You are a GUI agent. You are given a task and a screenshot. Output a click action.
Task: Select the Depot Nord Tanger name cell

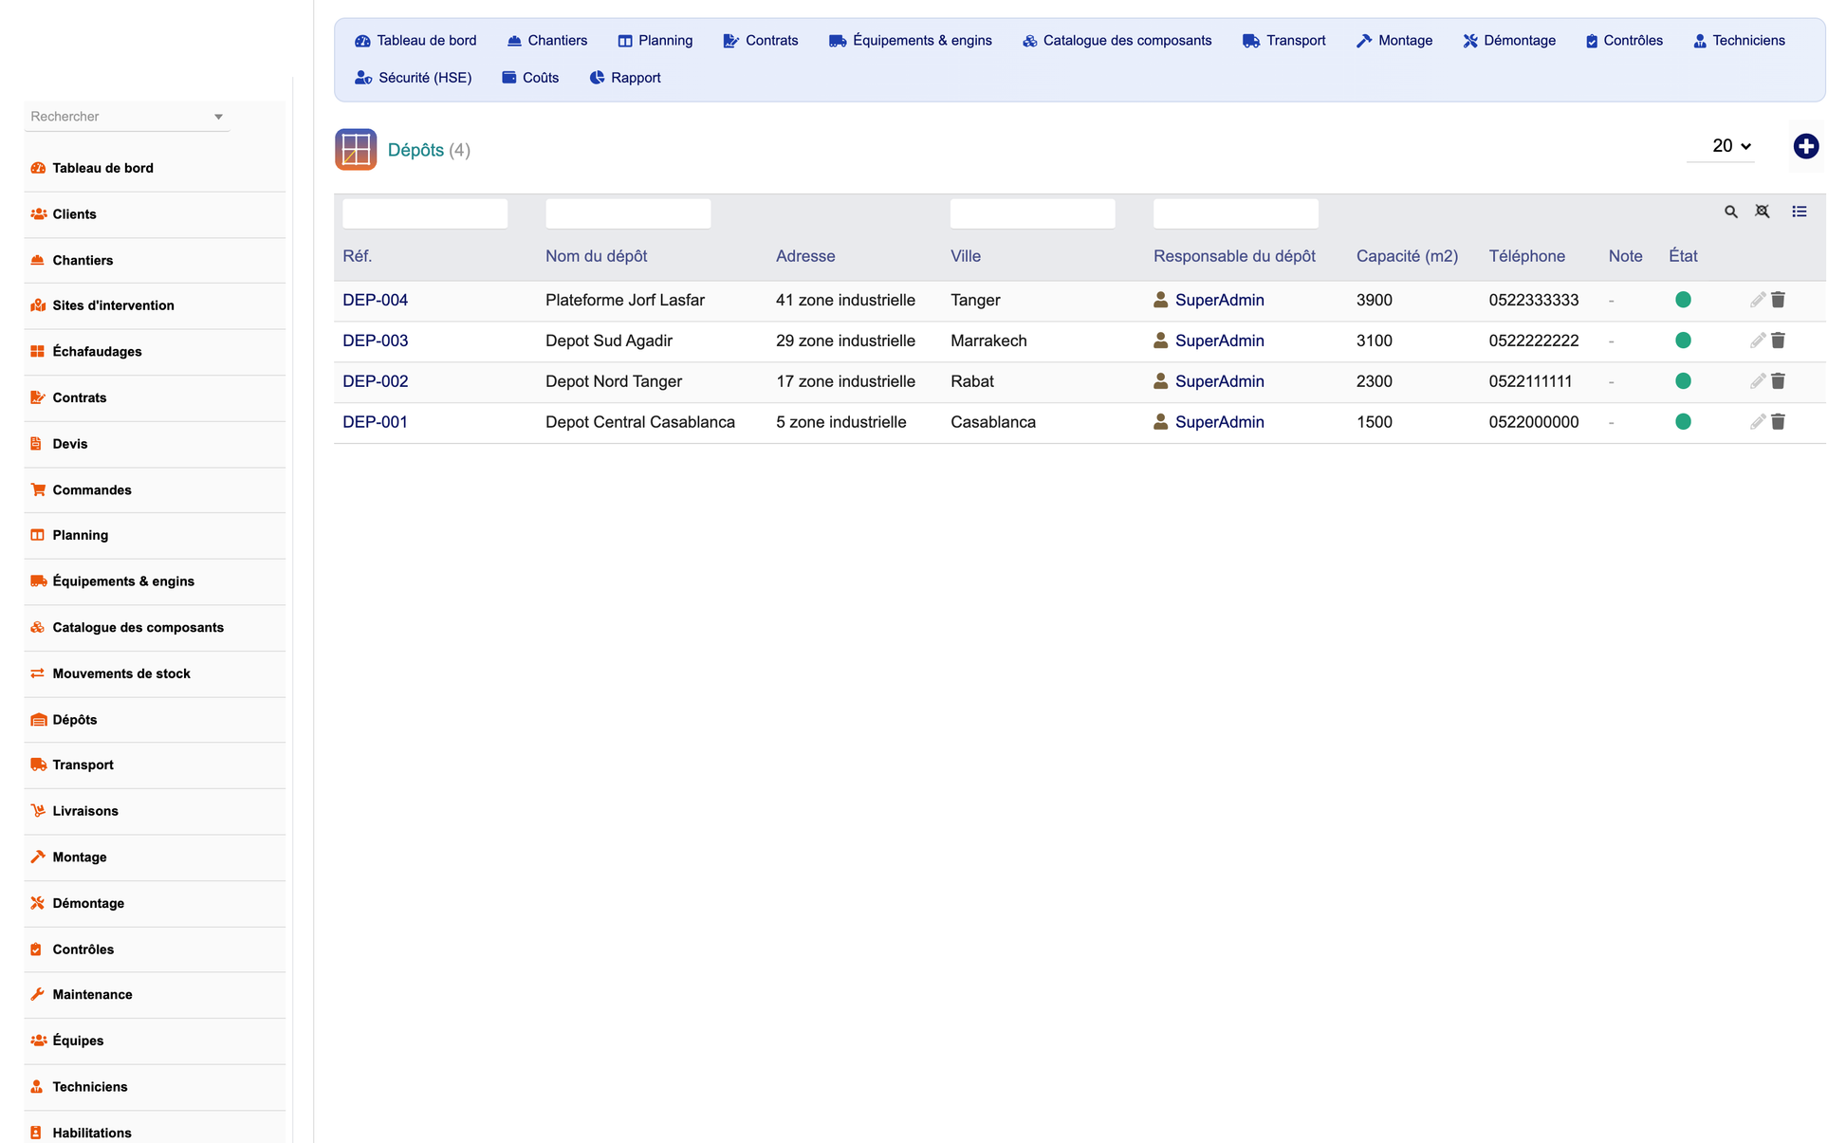[614, 381]
